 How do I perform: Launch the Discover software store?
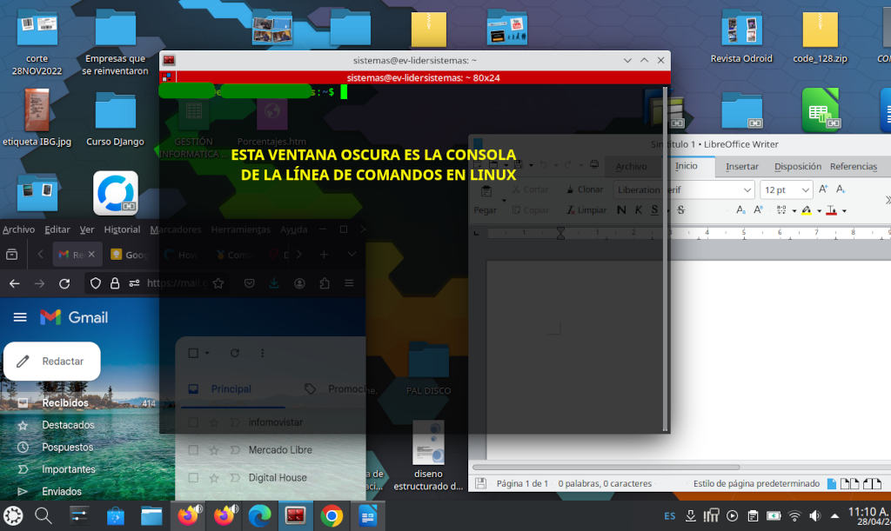(x=116, y=516)
